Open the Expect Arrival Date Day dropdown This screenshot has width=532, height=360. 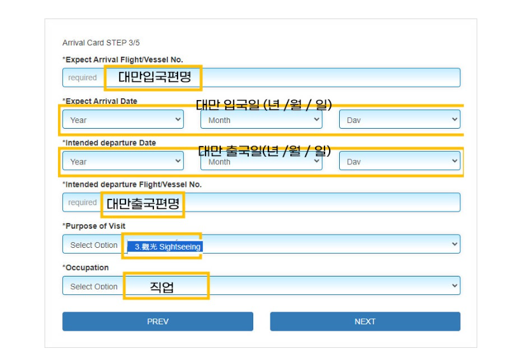click(400, 119)
